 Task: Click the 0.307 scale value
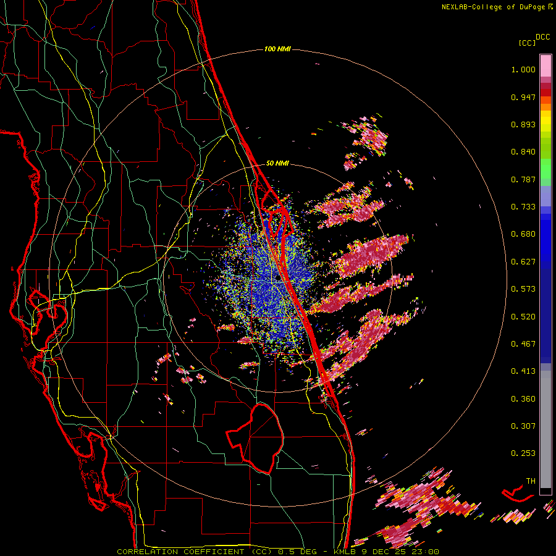(x=523, y=426)
